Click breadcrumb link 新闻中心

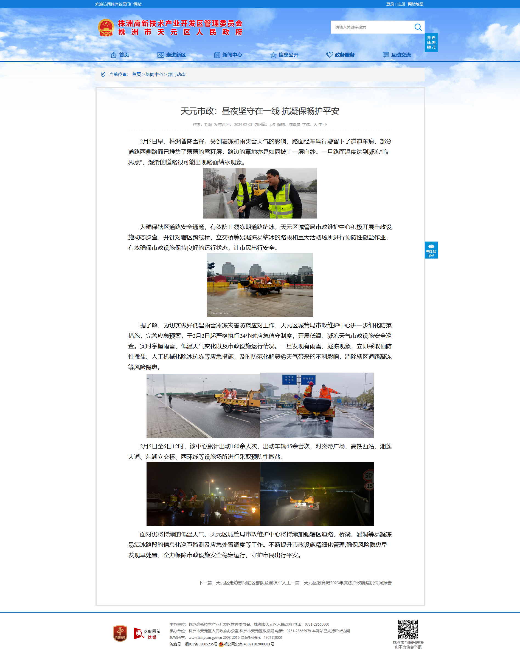154,75
